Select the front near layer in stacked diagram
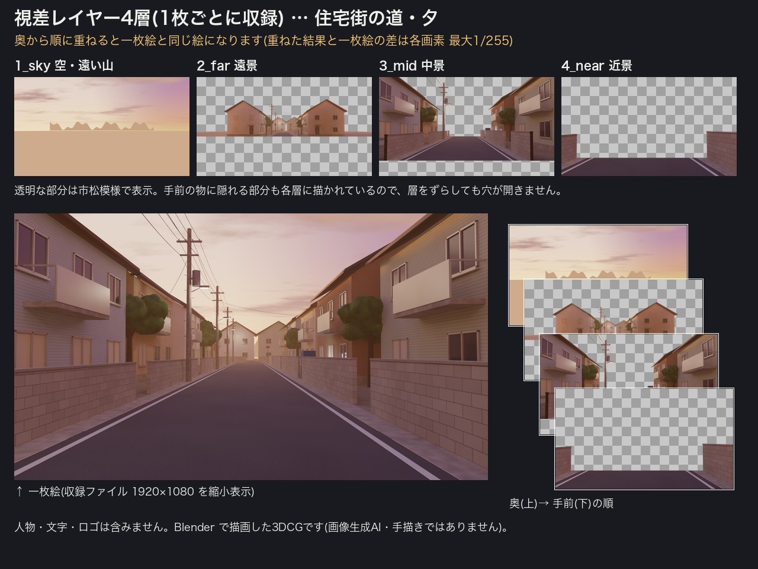 pyautogui.click(x=644, y=439)
